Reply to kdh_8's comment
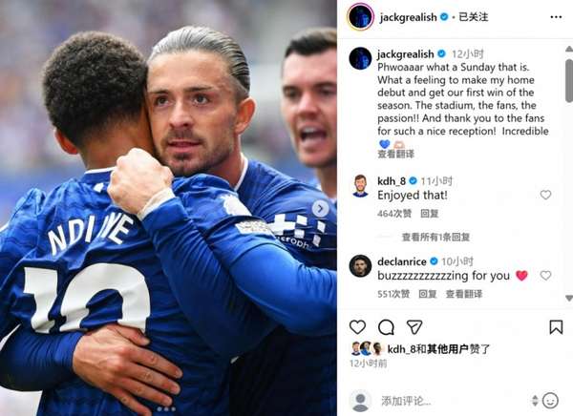This screenshot has width=573, height=416. (x=430, y=214)
